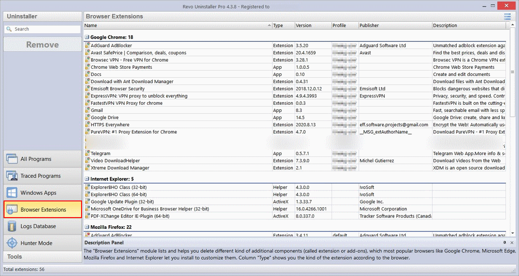Click the ExplorerBHO Class (32-bit) icon
The width and height of the screenshot is (519, 276).
[x=87, y=187]
